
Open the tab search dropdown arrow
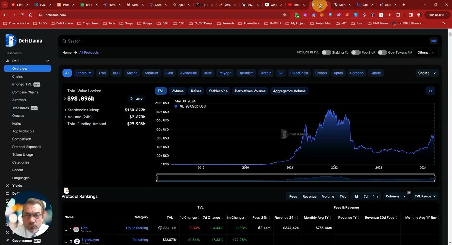[5, 5]
